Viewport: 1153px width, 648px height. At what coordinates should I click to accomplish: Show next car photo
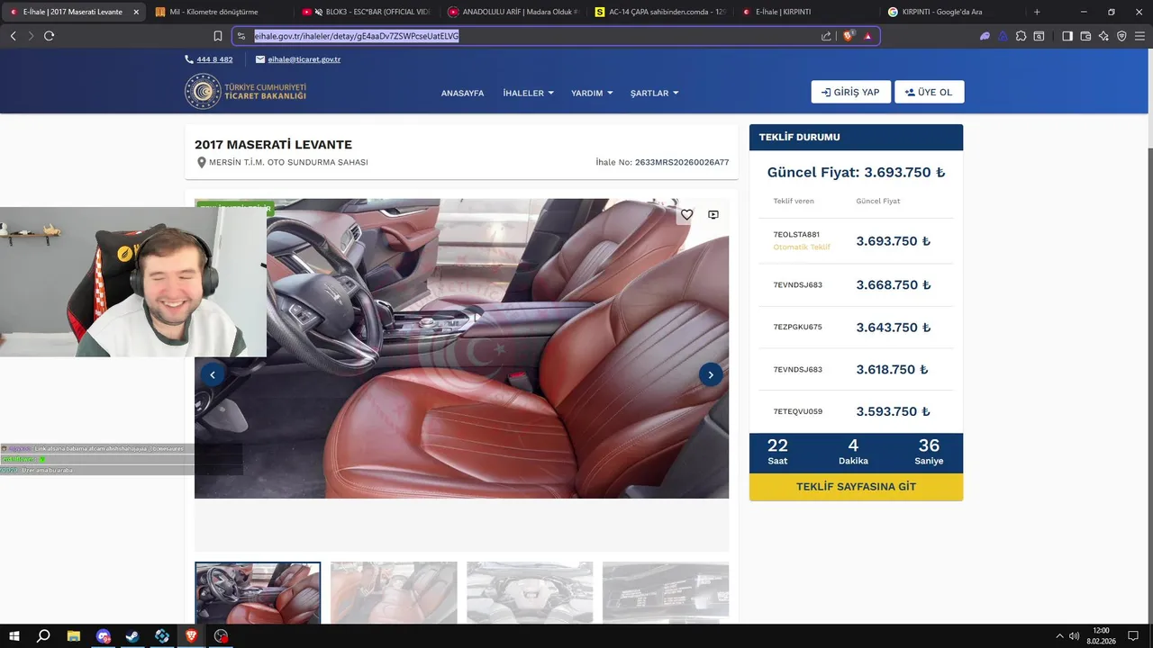coord(711,374)
